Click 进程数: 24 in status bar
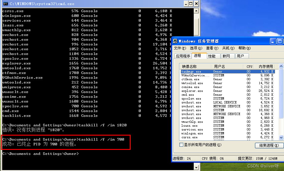The width and height of the screenshot is (284, 171). coord(182,159)
